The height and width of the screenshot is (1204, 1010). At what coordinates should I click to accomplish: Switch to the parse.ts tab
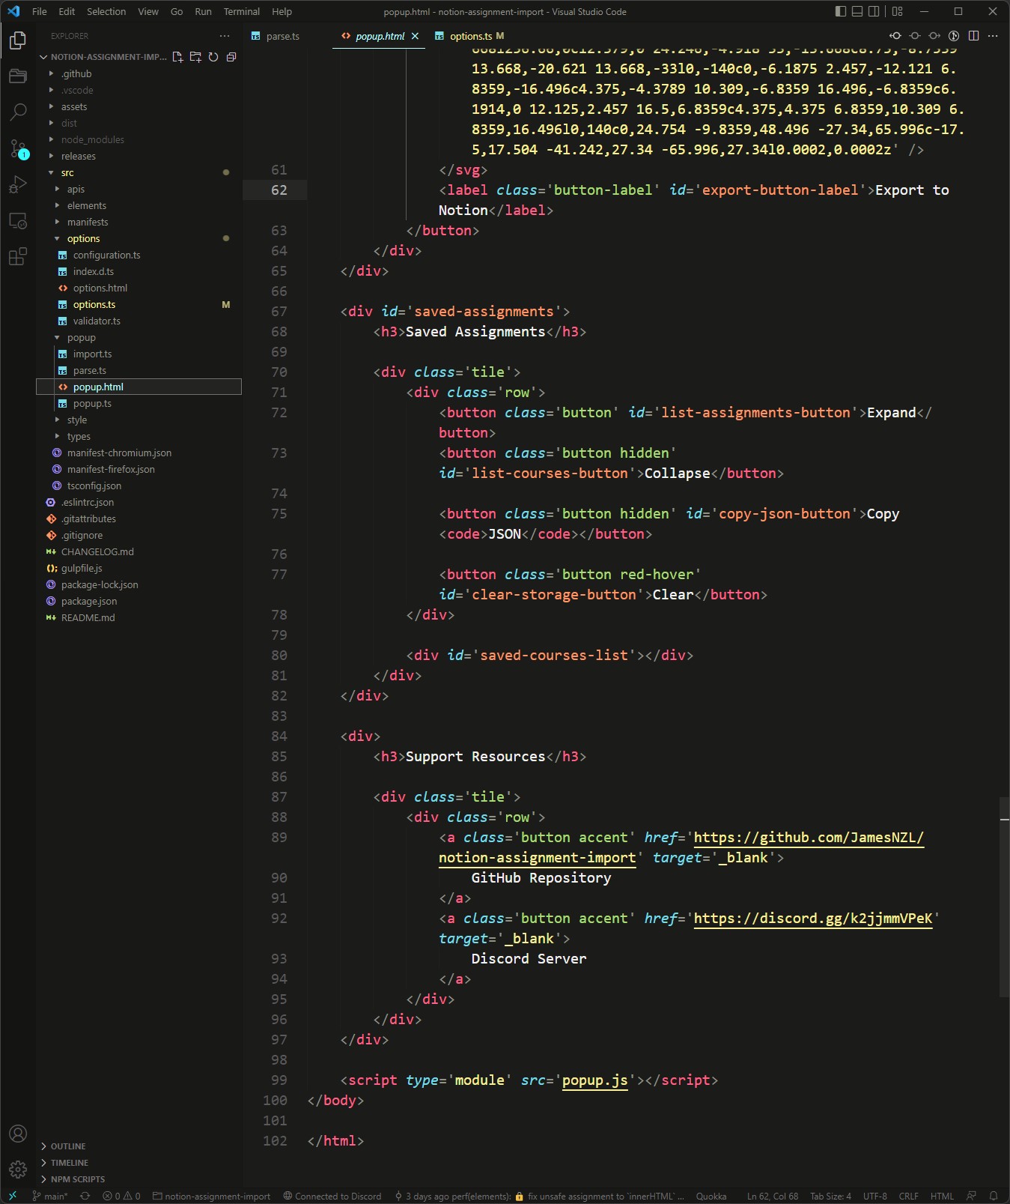click(282, 36)
